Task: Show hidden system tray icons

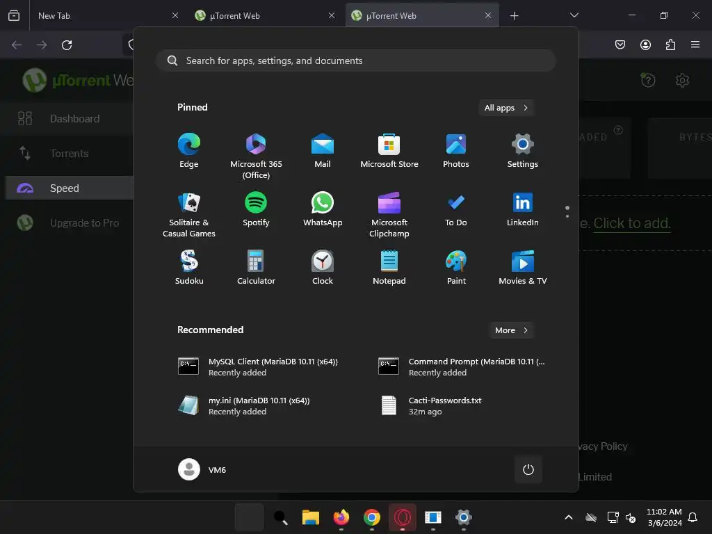Action: (x=569, y=517)
